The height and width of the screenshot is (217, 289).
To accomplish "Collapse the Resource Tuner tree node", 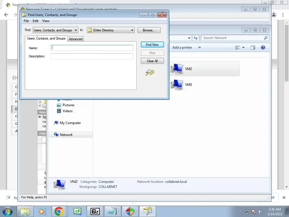I will coord(40,102).
